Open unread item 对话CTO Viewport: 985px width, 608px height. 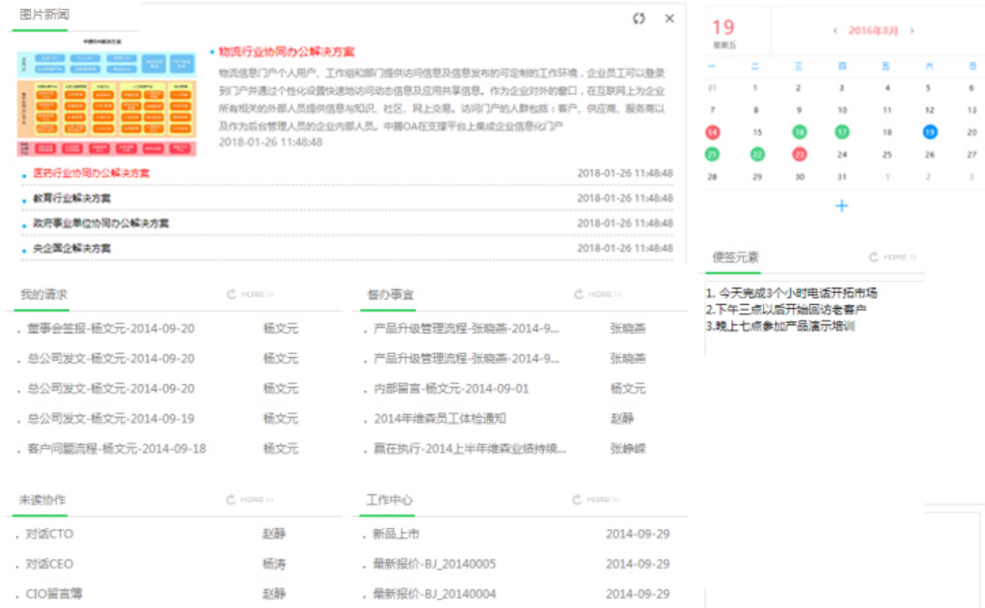click(49, 534)
